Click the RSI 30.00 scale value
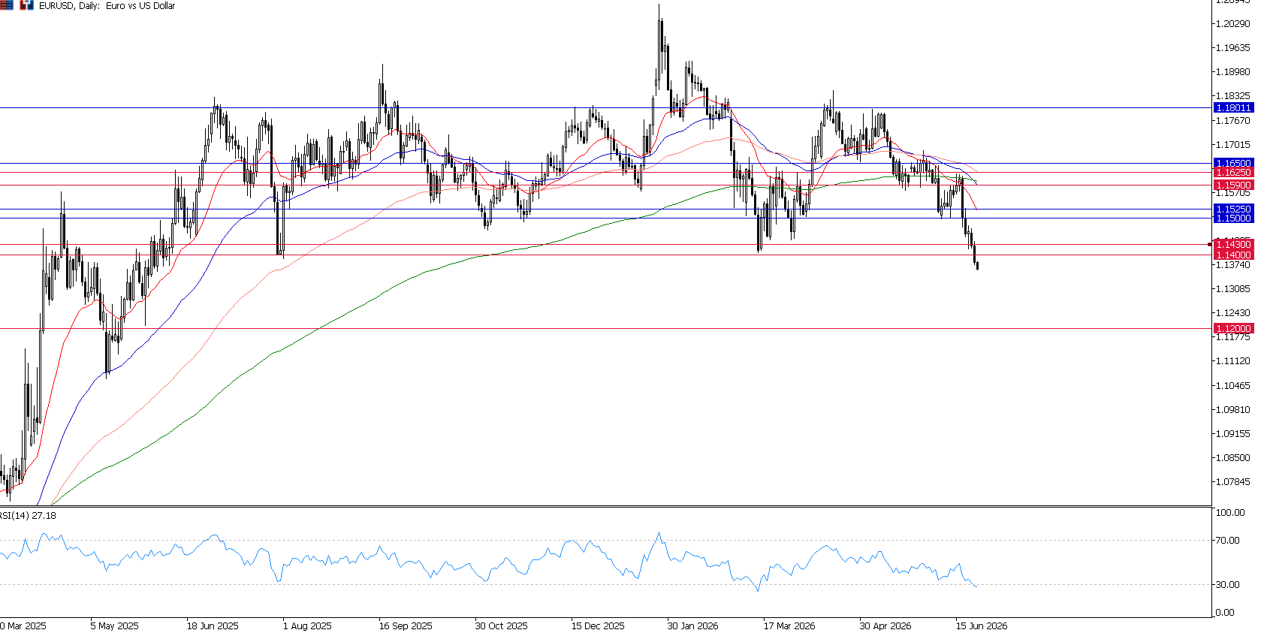 1229,585
